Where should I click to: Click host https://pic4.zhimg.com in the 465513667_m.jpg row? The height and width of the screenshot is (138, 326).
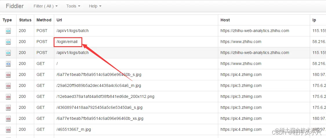click(x=241, y=130)
